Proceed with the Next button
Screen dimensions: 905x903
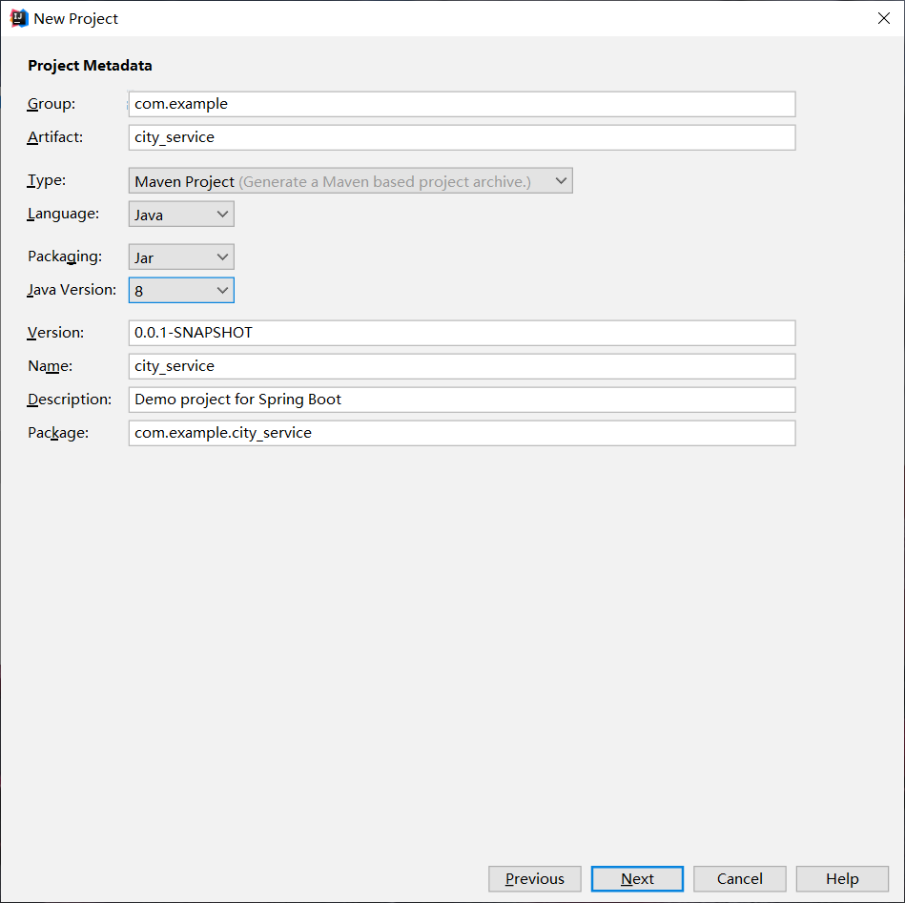[x=637, y=879]
